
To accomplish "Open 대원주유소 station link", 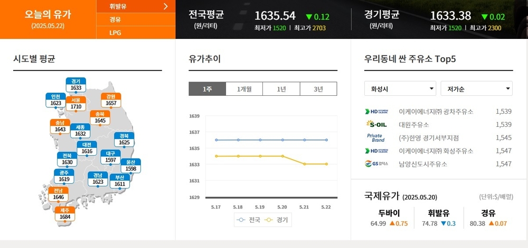I will point(414,125).
